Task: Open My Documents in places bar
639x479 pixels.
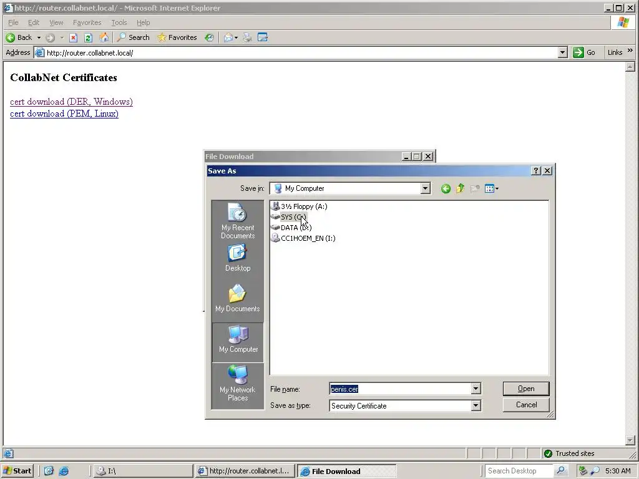Action: point(238,299)
